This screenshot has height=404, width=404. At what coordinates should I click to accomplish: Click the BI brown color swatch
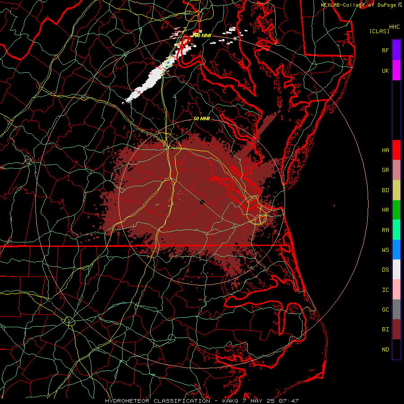[x=396, y=329]
